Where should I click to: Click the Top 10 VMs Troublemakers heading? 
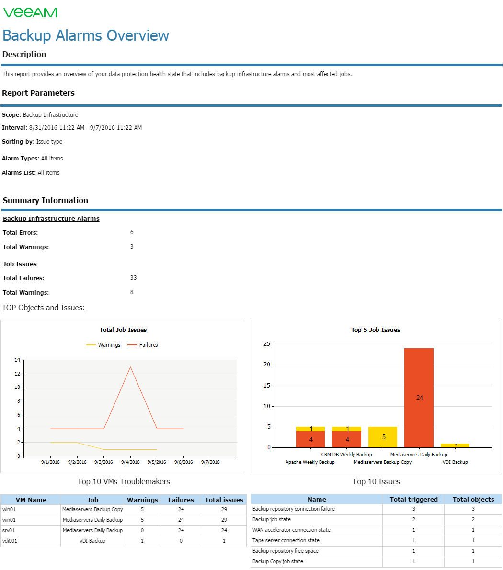click(x=124, y=482)
